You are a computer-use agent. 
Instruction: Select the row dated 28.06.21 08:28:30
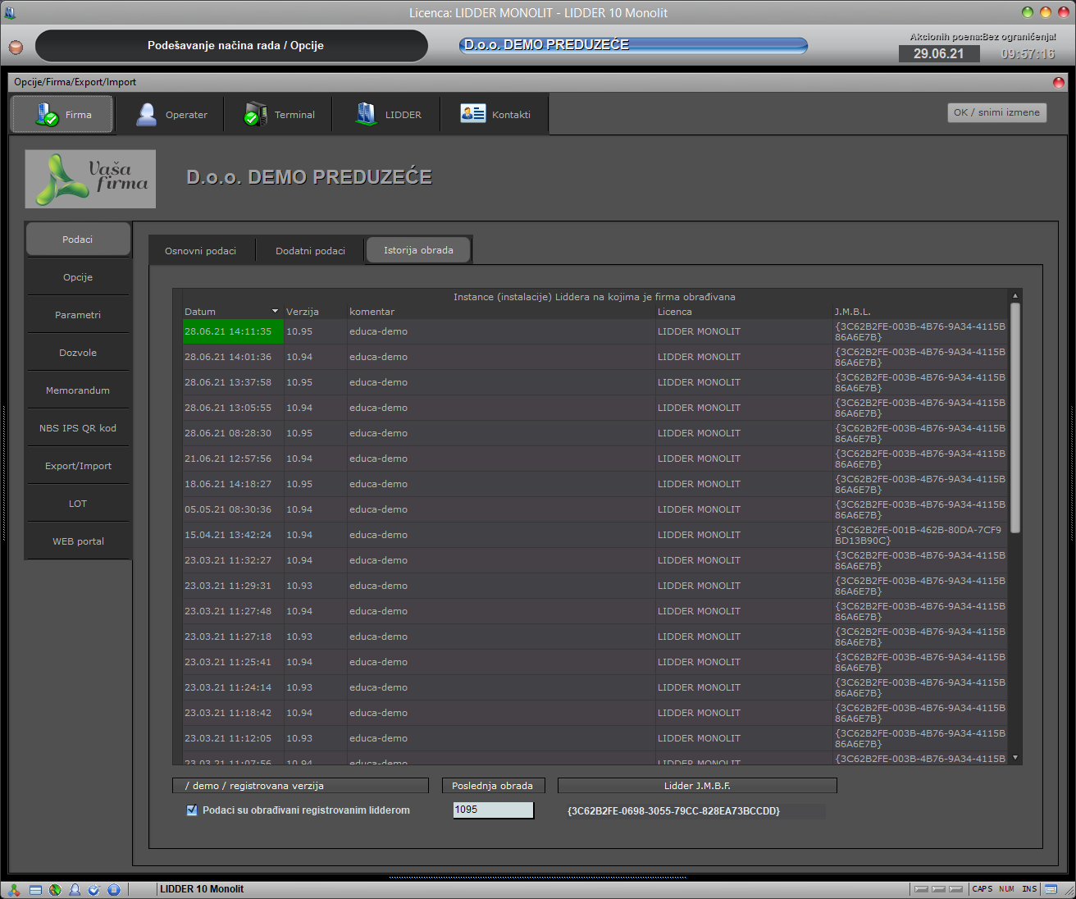[x=595, y=433]
